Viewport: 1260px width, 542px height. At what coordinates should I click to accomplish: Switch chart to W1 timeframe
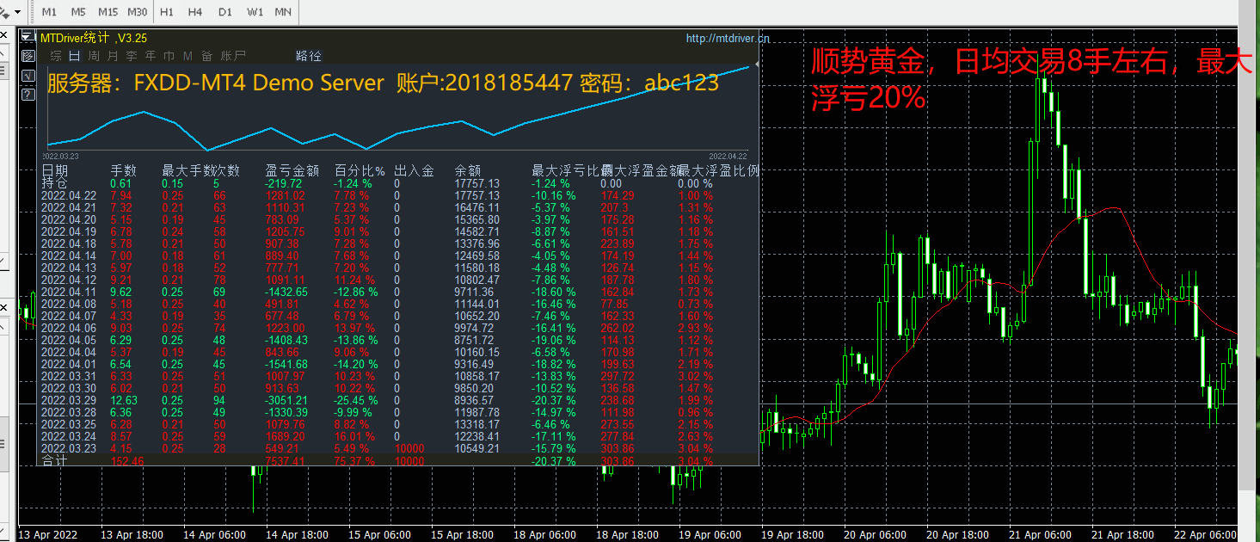point(255,12)
